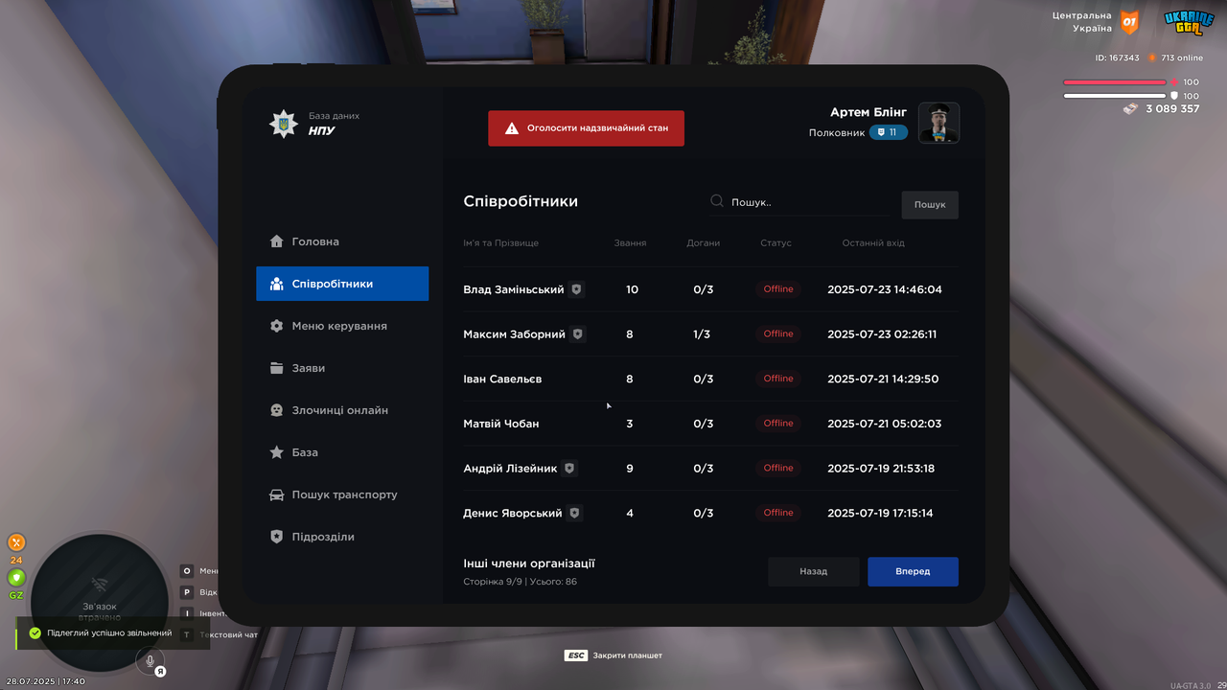Click the shield badge next to Максим Заборний
Image resolution: width=1227 pixels, height=690 pixels.
pos(577,334)
